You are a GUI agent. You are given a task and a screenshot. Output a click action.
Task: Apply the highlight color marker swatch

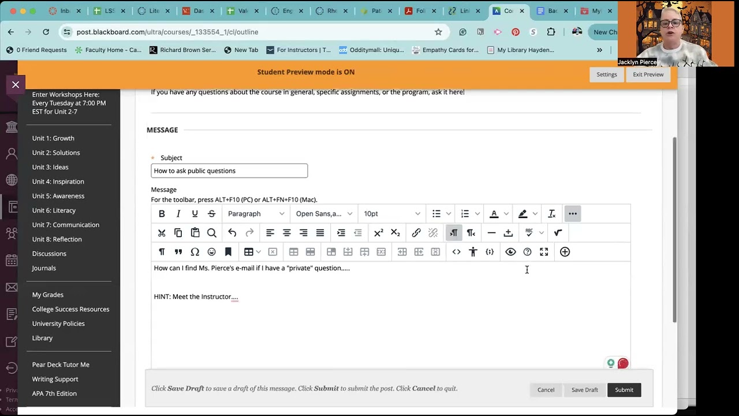point(522,214)
